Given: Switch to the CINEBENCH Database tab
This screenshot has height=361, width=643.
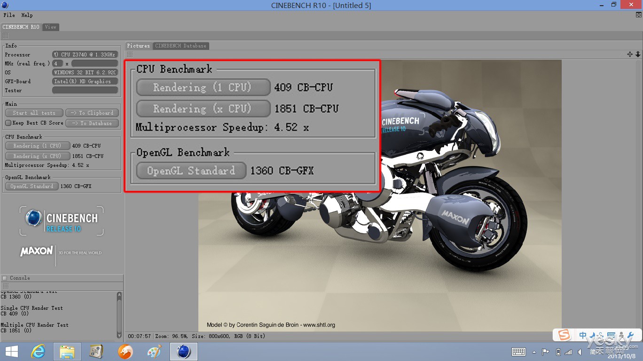Looking at the screenshot, I should (x=180, y=46).
